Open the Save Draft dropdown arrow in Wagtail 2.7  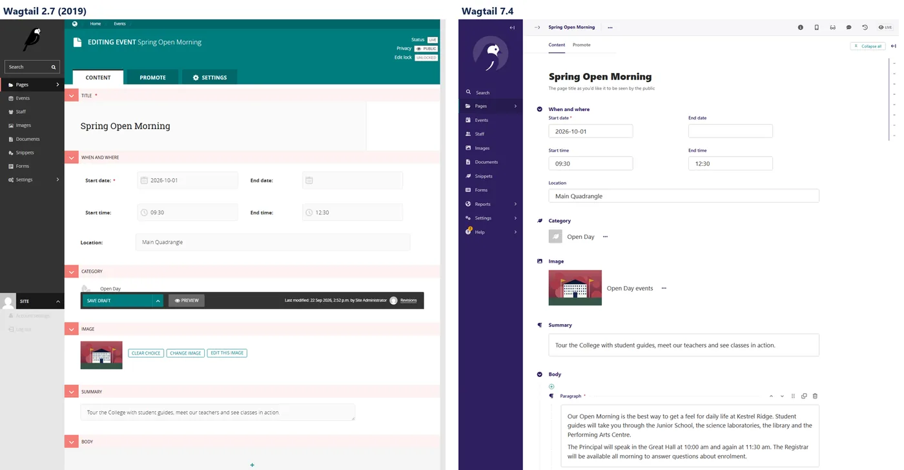(158, 300)
